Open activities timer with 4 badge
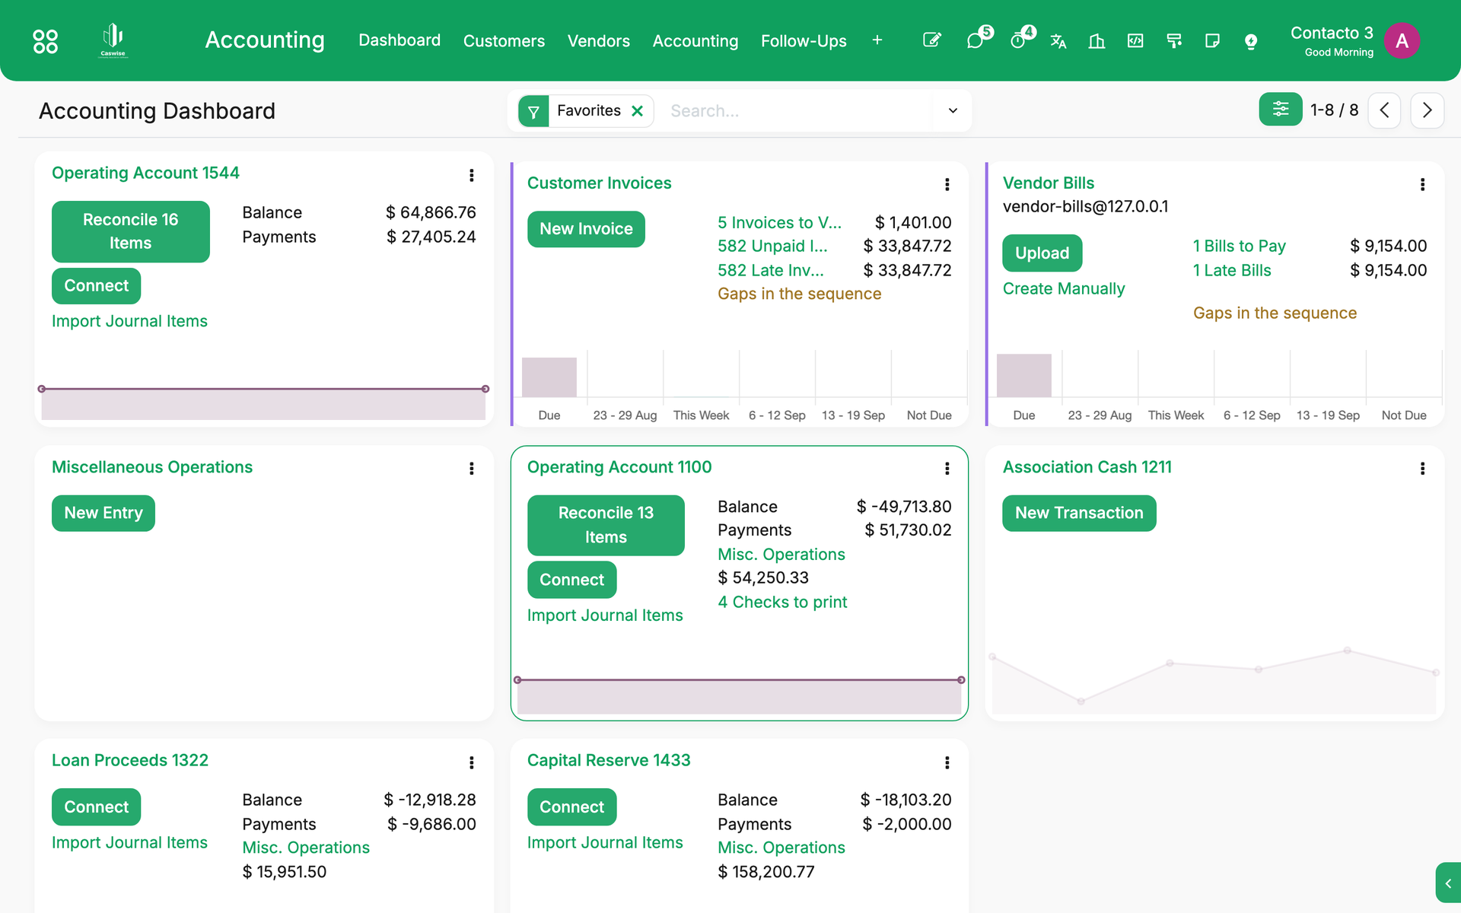 (x=1019, y=40)
